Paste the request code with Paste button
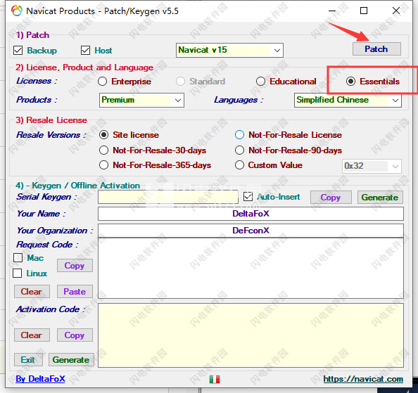This screenshot has height=393, width=418. 75,292
